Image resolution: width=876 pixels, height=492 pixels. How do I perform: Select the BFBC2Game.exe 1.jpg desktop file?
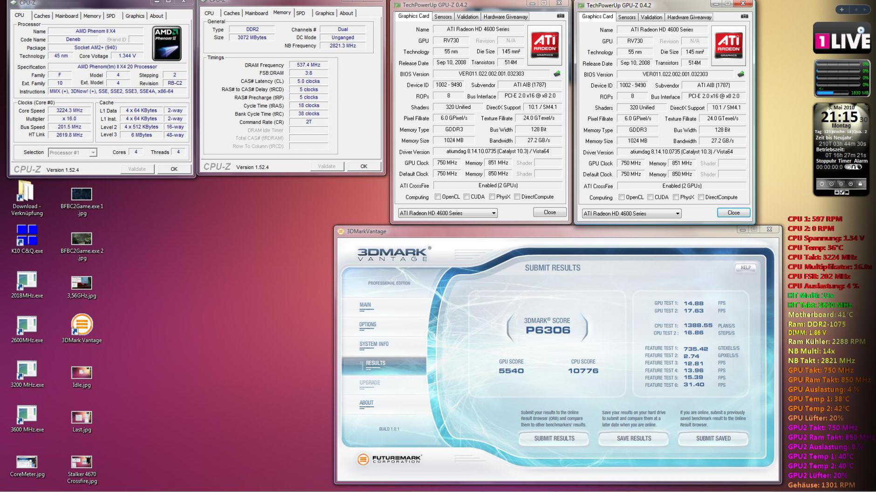(82, 201)
